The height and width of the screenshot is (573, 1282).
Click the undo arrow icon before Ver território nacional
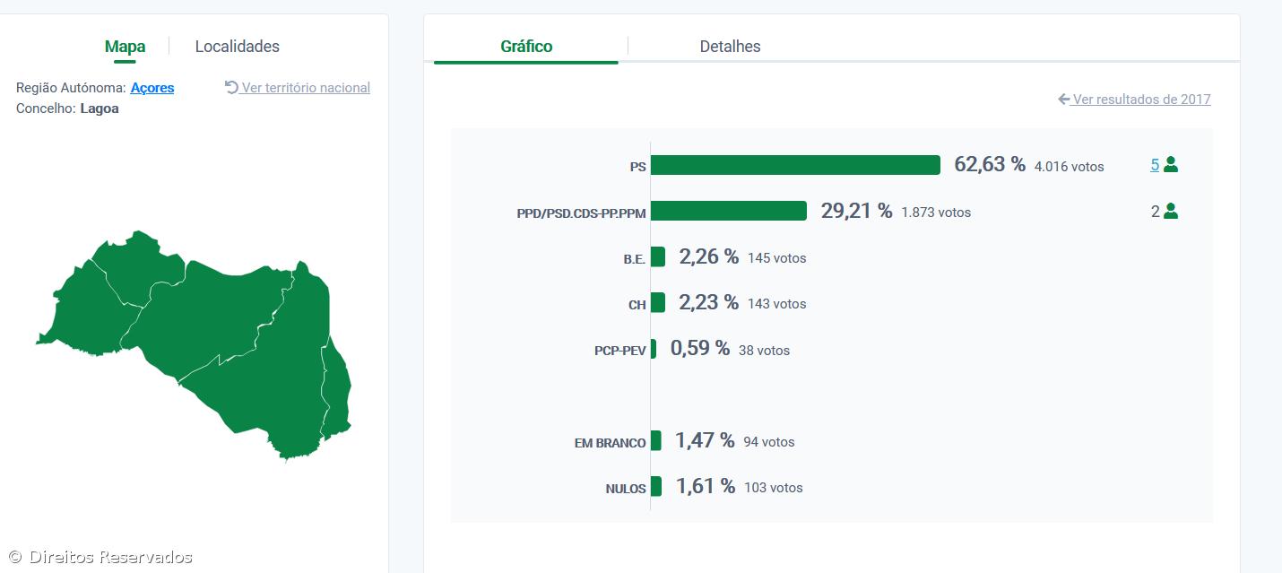231,87
